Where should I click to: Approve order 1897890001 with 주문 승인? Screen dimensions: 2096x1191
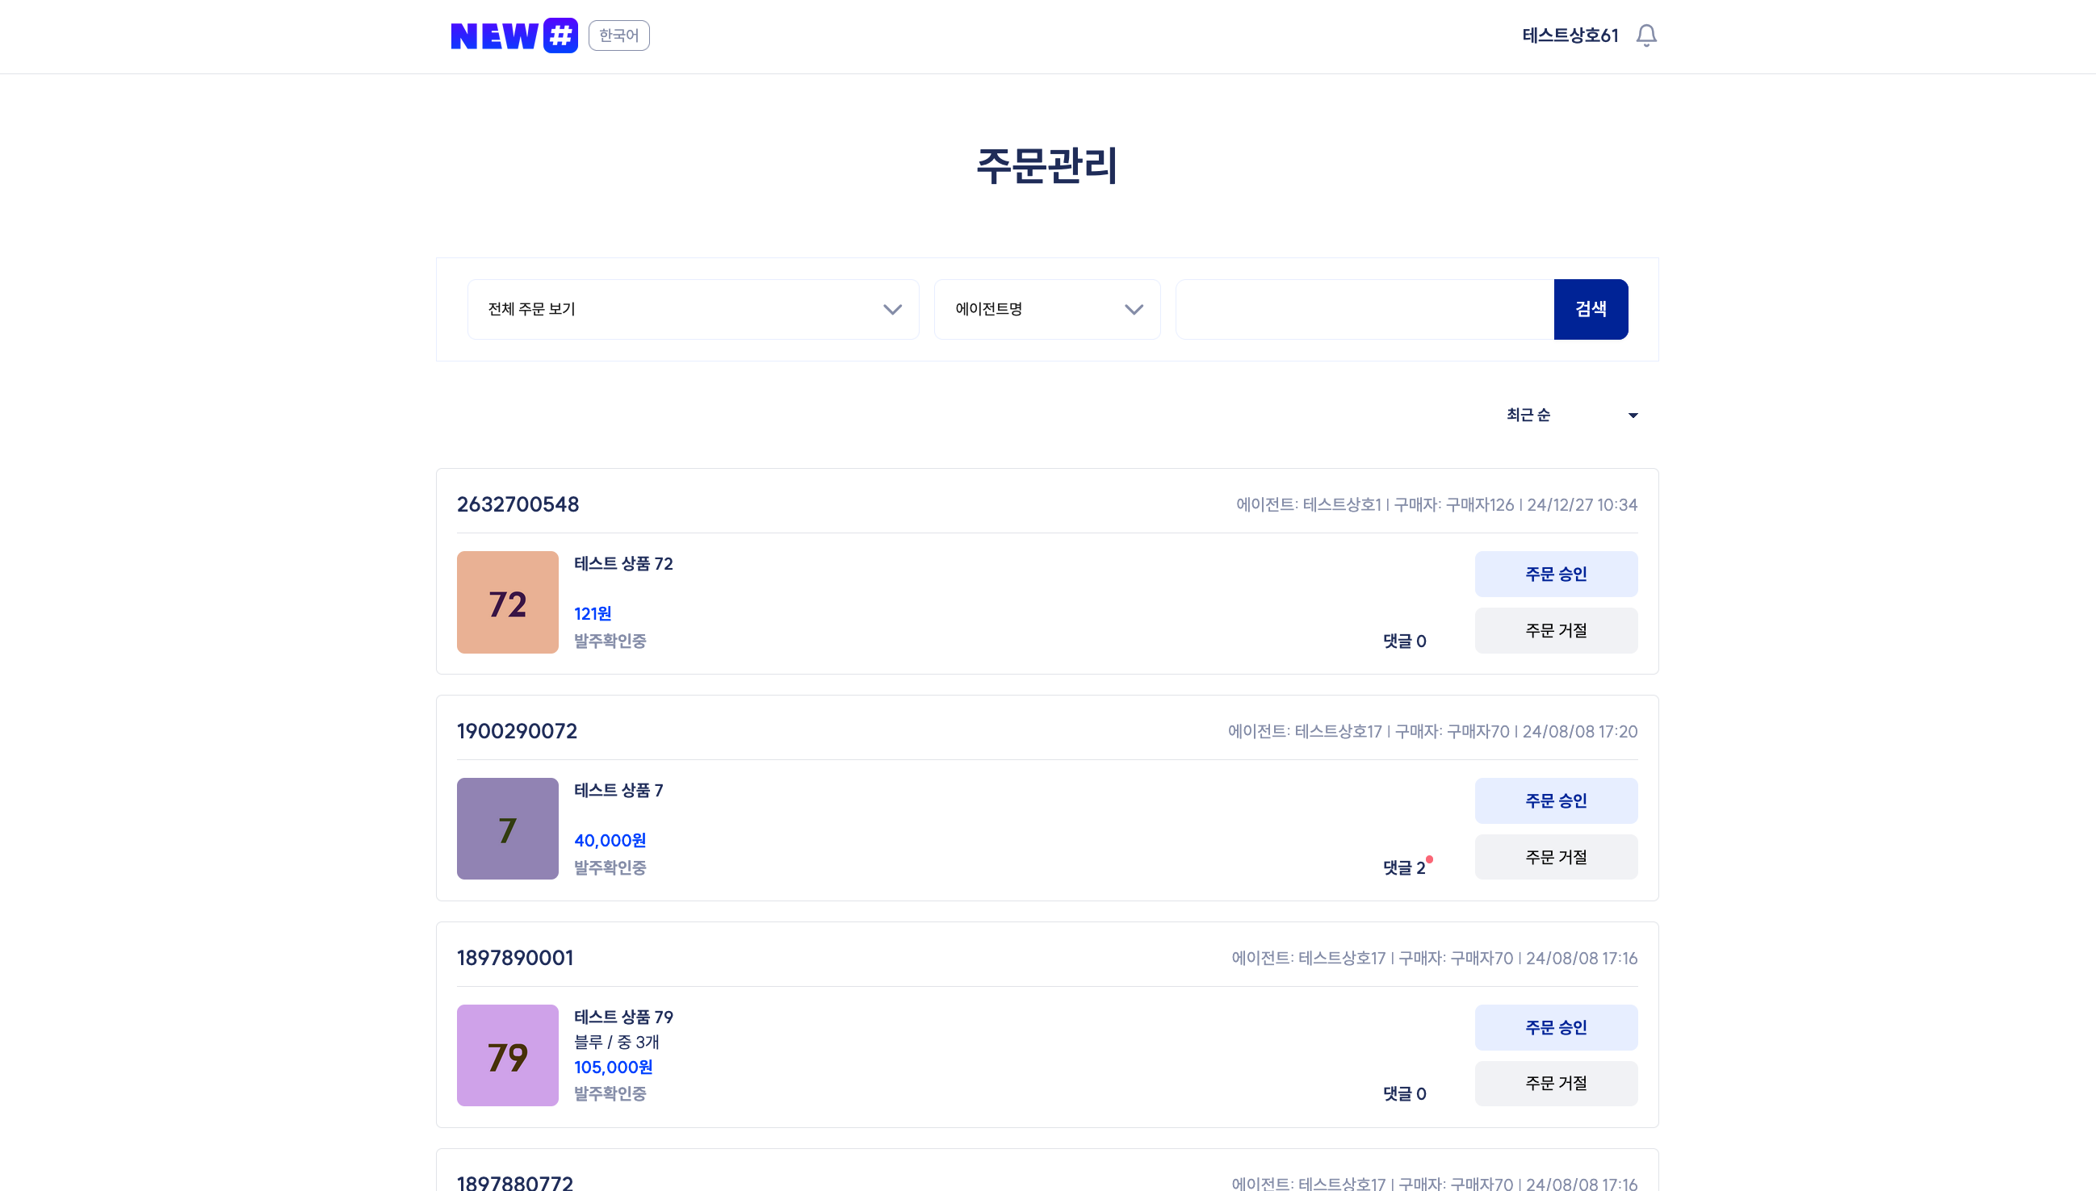click(x=1555, y=1027)
